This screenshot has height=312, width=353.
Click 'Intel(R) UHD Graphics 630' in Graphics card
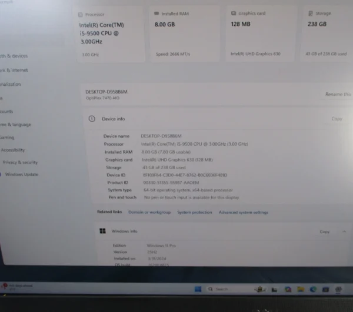[255, 54]
